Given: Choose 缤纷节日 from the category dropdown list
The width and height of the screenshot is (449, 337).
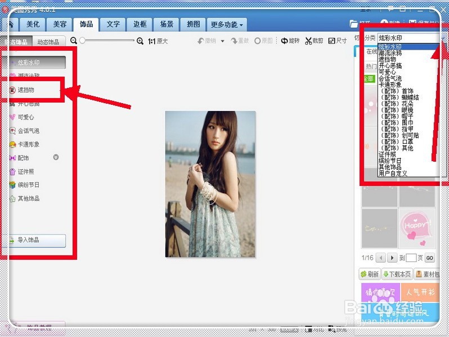Looking at the screenshot, I should [x=390, y=161].
